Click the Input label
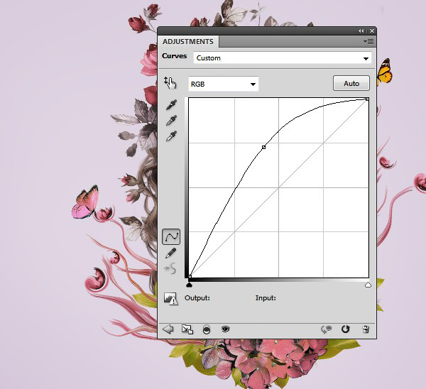This screenshot has width=426, height=389. coord(266,298)
